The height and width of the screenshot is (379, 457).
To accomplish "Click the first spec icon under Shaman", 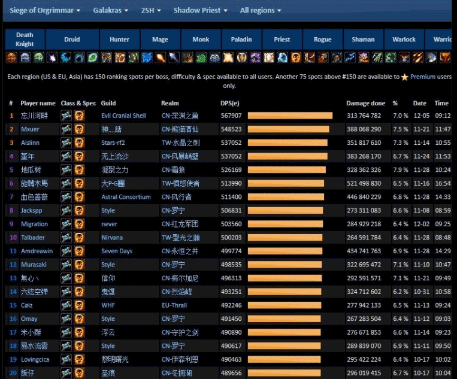I will (350, 58).
